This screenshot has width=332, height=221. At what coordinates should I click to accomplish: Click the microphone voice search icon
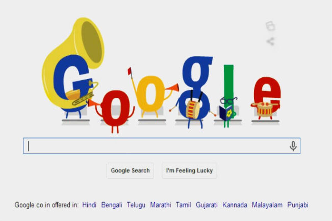(293, 146)
